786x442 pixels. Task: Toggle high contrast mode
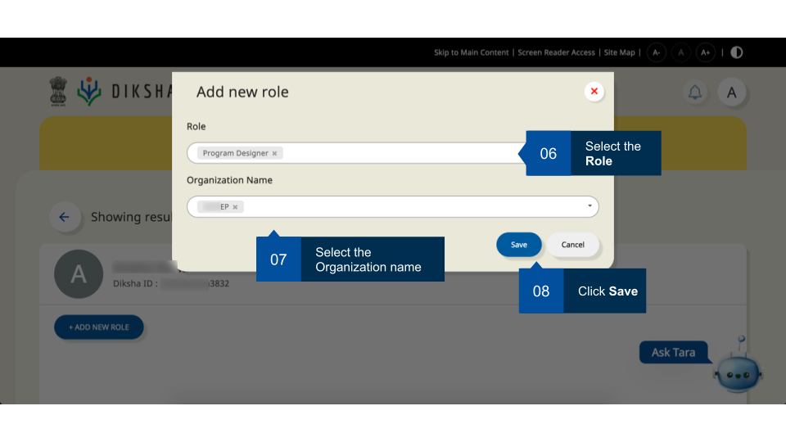tap(737, 52)
